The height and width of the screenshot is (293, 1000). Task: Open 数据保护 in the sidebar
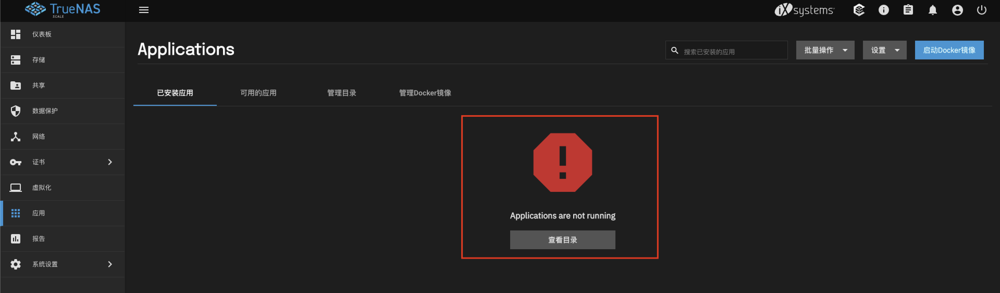pyautogui.click(x=63, y=111)
